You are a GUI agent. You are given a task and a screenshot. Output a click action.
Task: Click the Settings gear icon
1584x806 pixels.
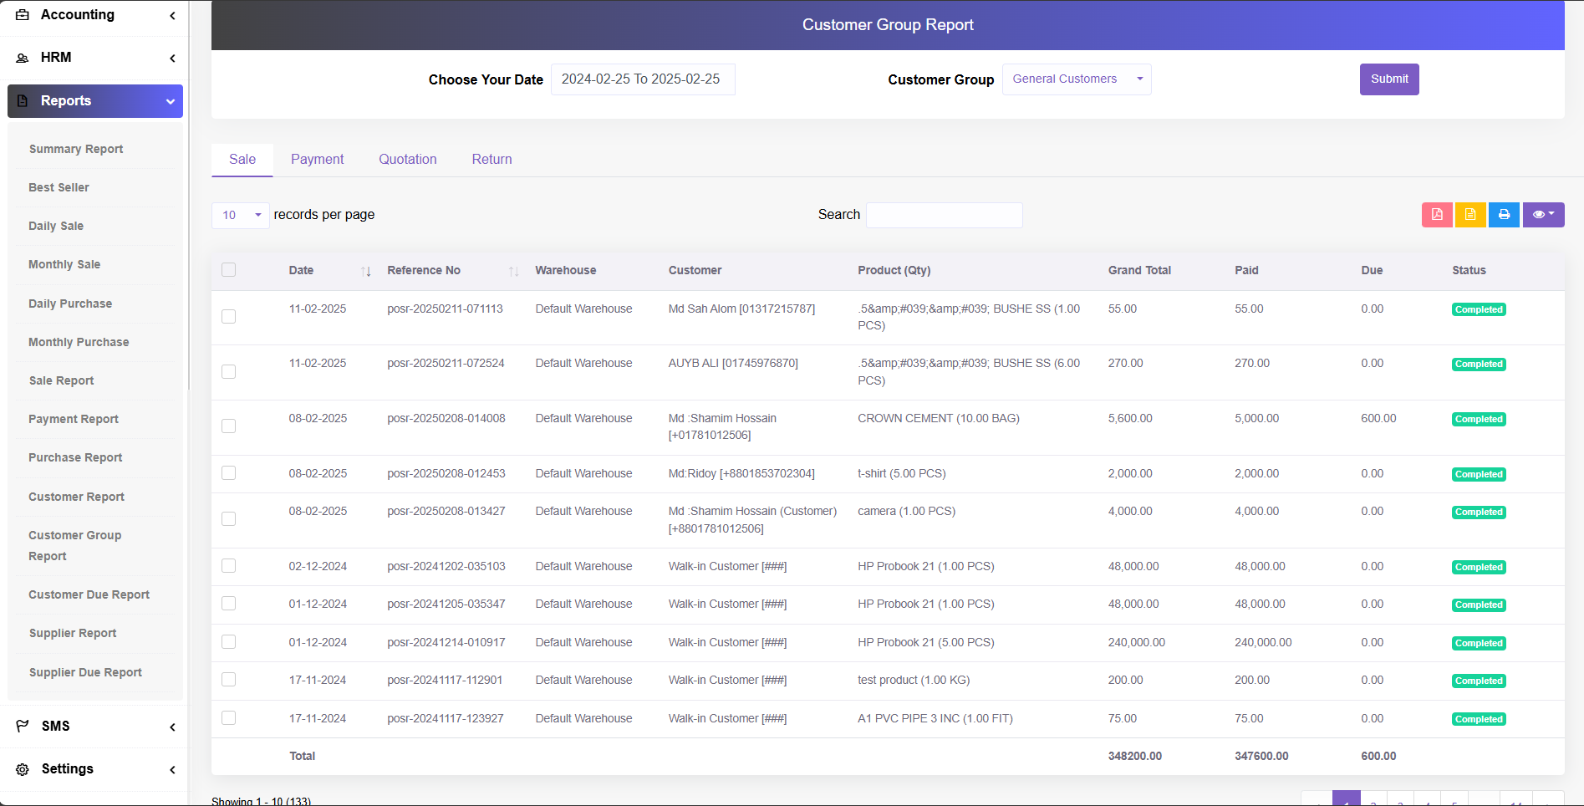point(23,769)
